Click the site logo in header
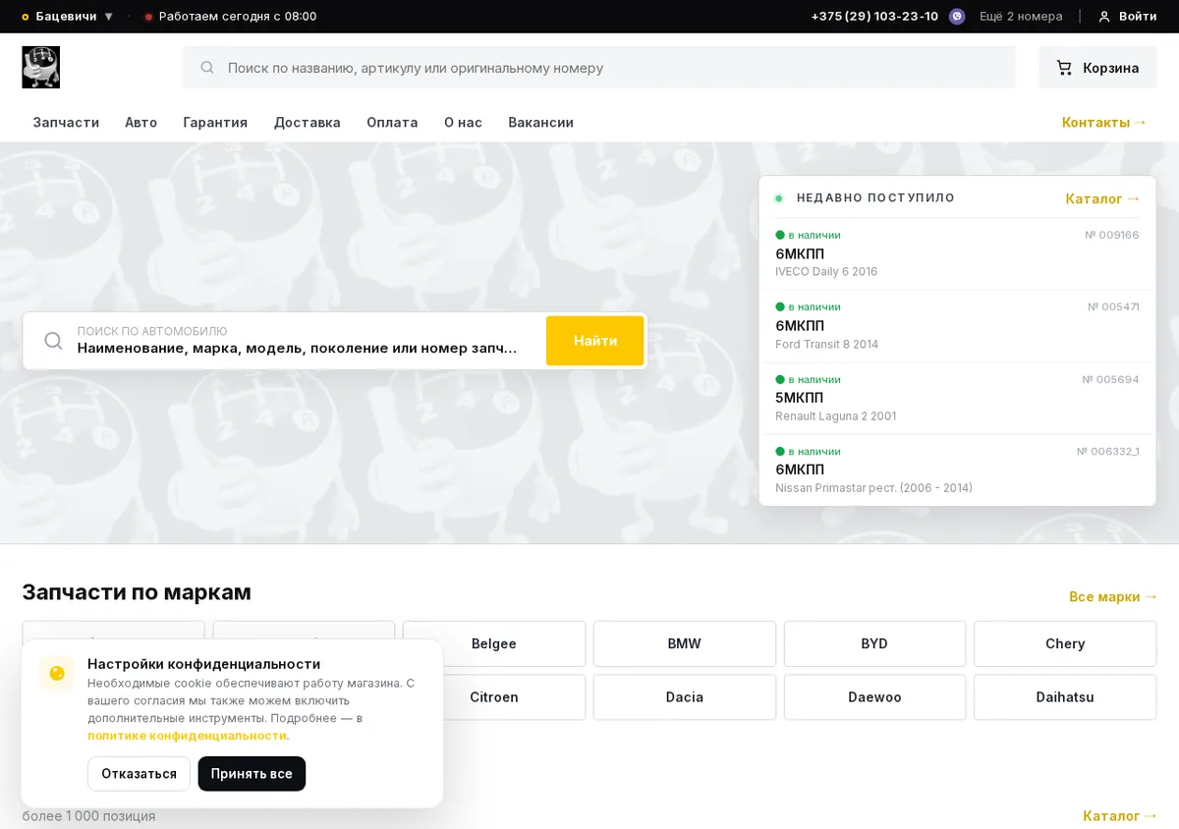Screen dimensions: 1179x829 41,68
